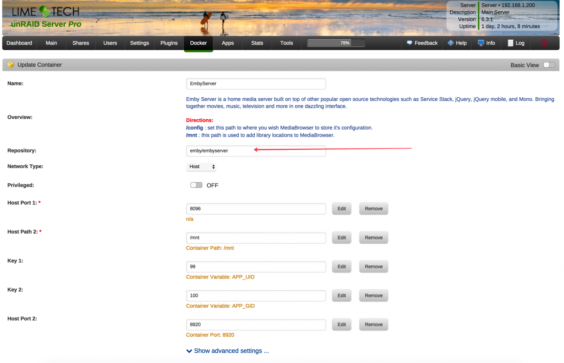This screenshot has width=564, height=363.
Task: Click the Repository field emby/embyserver
Action: coord(256,151)
